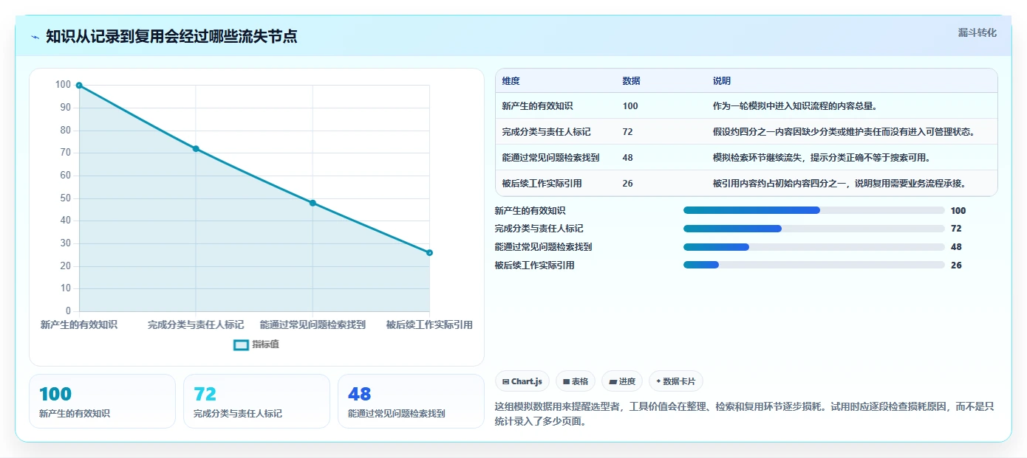Click the description starting 假设约四分之一内容
Image resolution: width=1027 pixels, height=458 pixels.
point(844,132)
